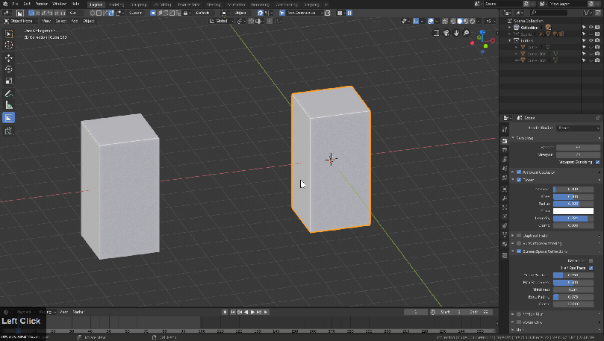Screen dimensions: 604x341
Task: Pick the Scale tool in the toolbar
Action: tap(9, 81)
